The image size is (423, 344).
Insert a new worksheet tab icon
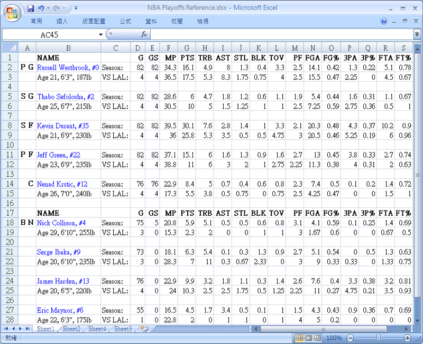[x=144, y=329]
